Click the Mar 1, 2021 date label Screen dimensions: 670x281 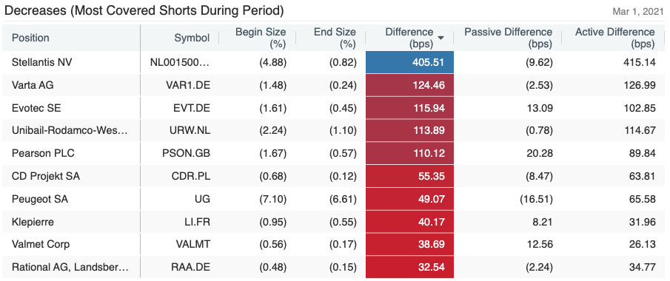click(x=638, y=11)
